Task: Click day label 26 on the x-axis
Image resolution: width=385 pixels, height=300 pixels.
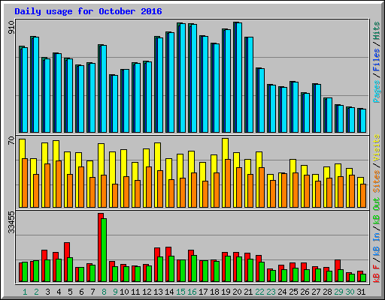Action: click(x=305, y=292)
